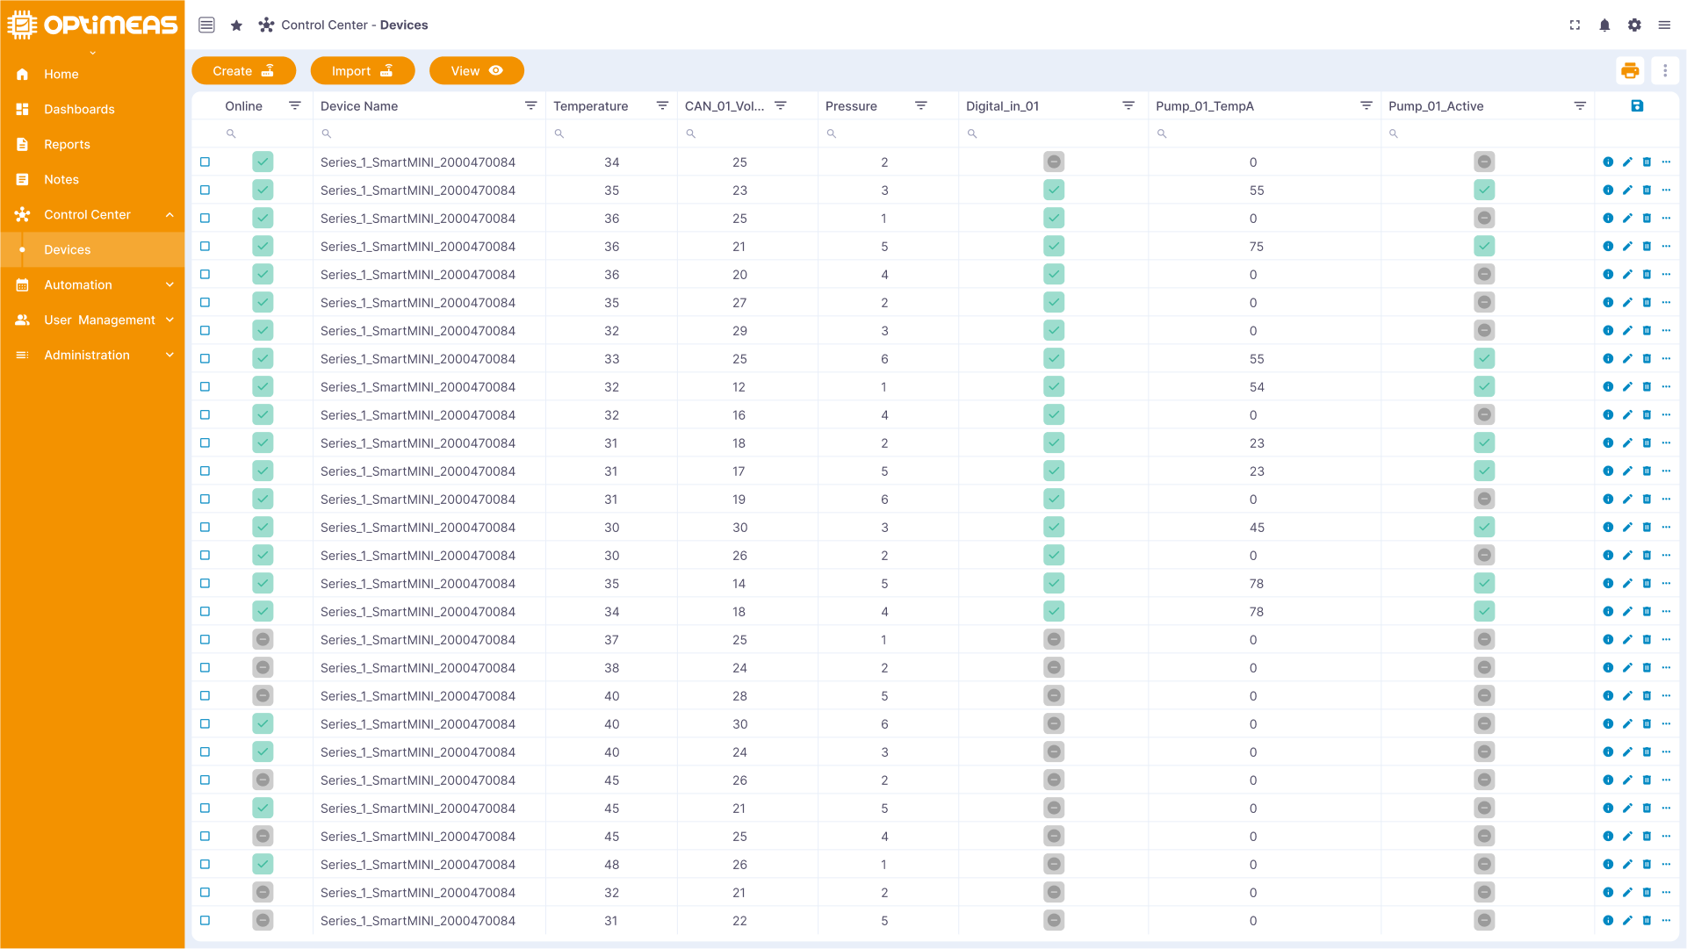Screen dimensions: 1687x949
Task: Open filter menu for Pressure column
Action: coord(921,106)
